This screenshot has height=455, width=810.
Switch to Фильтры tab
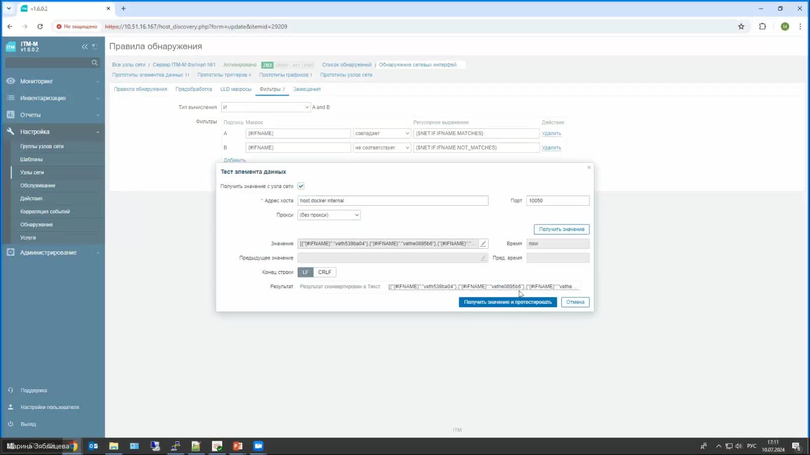click(272, 89)
